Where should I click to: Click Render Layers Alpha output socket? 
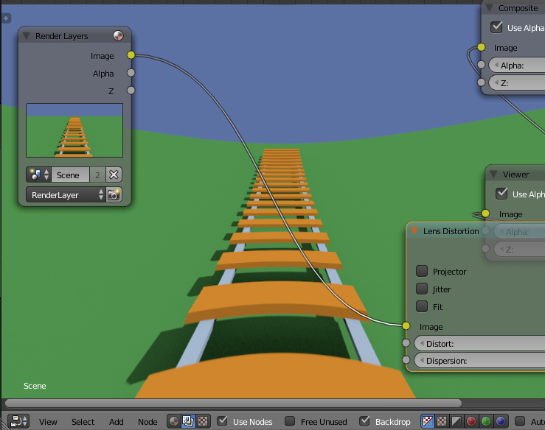tap(131, 73)
